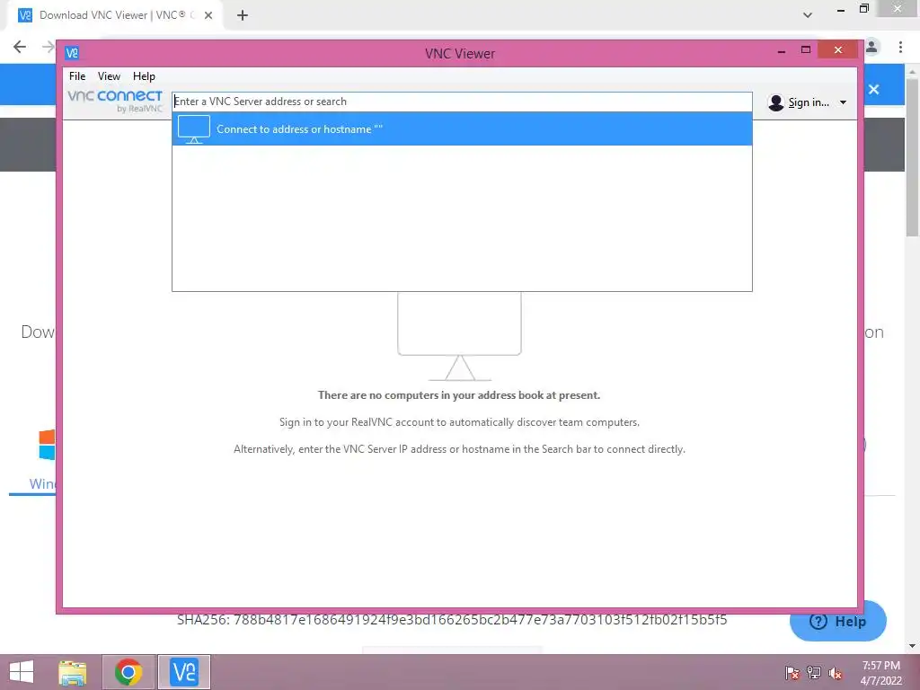920x690 pixels.
Task: Click the user avatar icon beside Sign in
Action: [775, 102]
